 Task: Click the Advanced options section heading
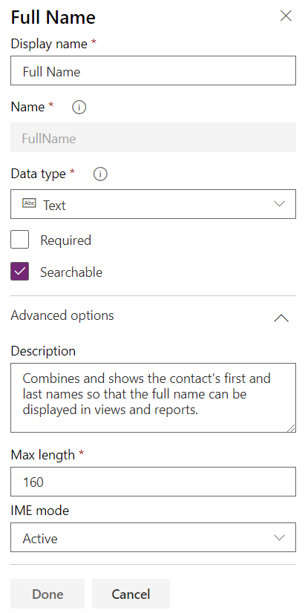click(x=62, y=315)
